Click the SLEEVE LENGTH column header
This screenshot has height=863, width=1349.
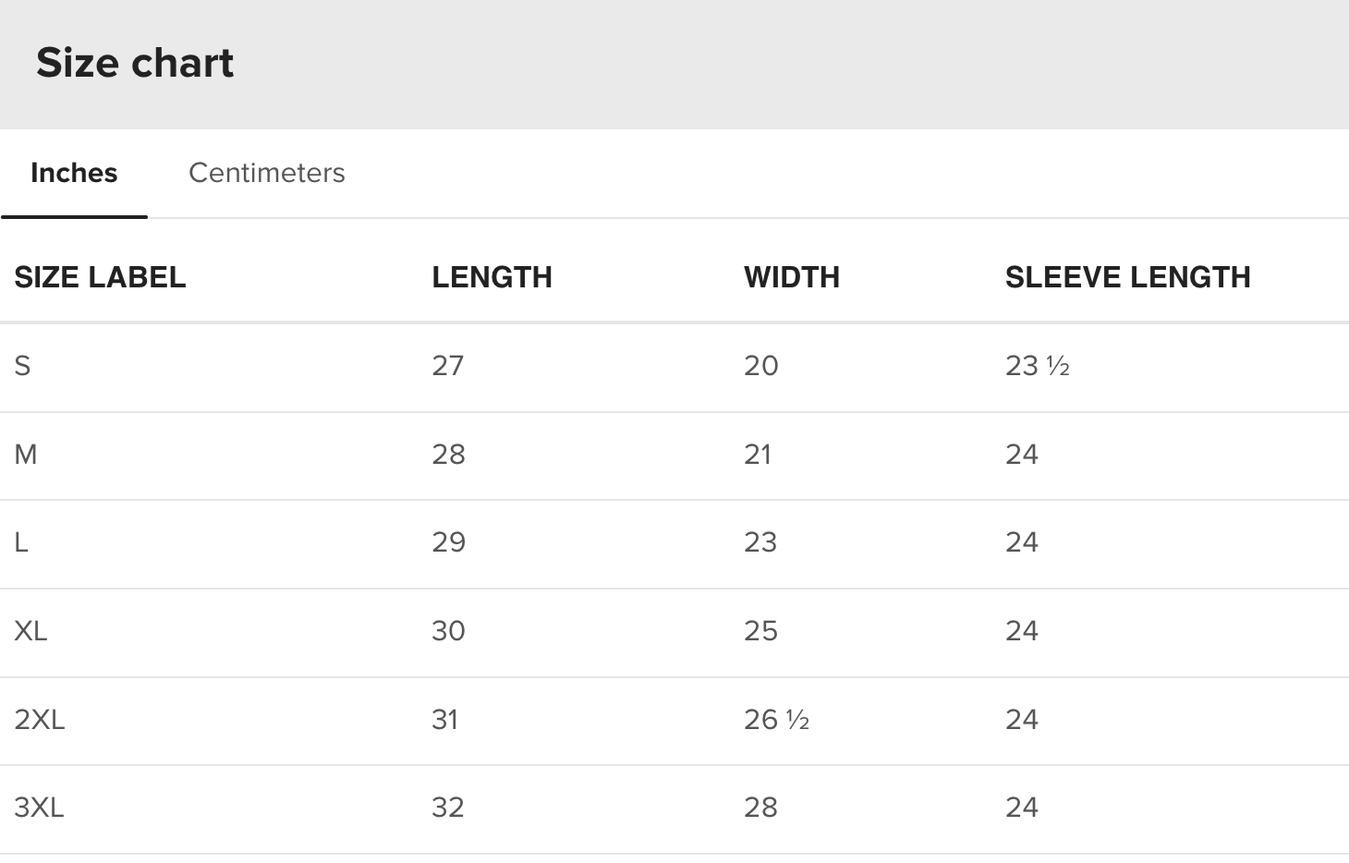[x=1127, y=277]
